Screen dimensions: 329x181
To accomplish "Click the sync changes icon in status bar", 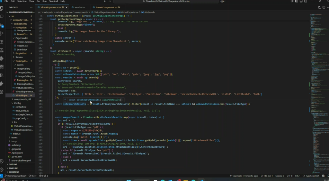I will 32,176.
